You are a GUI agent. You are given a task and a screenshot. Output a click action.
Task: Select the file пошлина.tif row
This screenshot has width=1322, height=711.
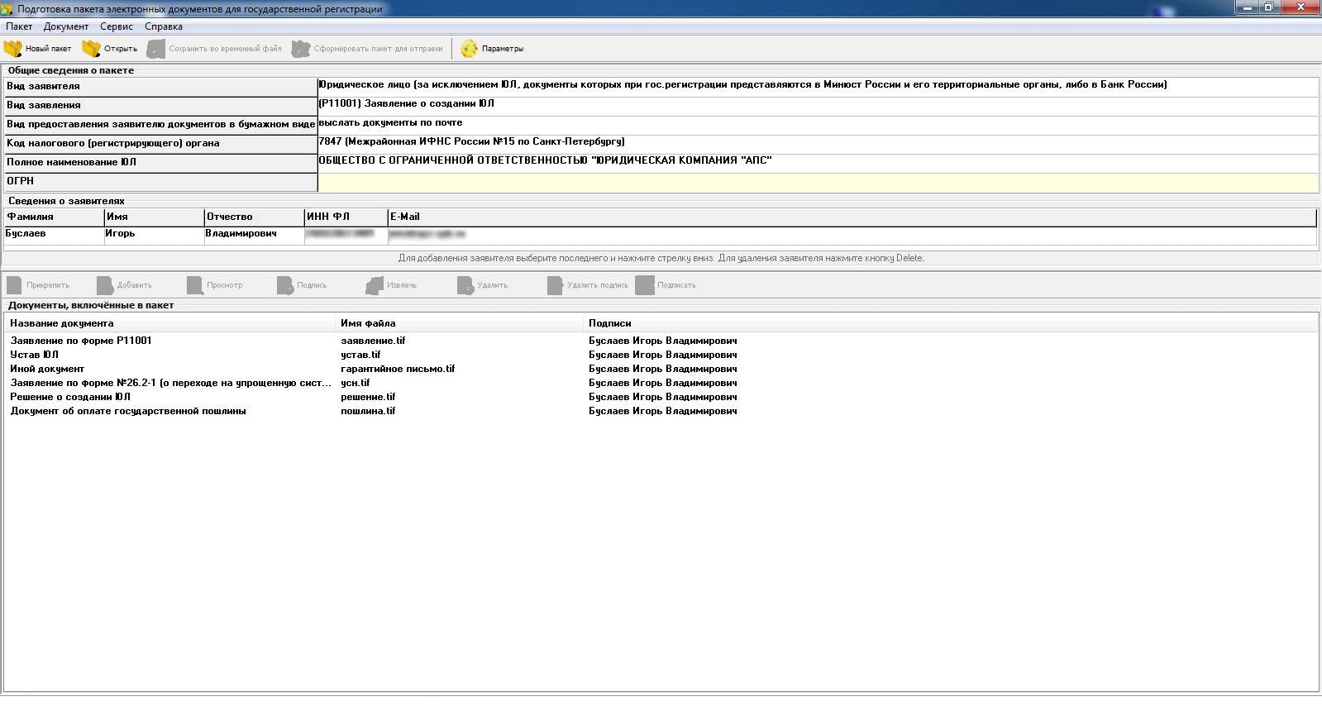coord(368,411)
